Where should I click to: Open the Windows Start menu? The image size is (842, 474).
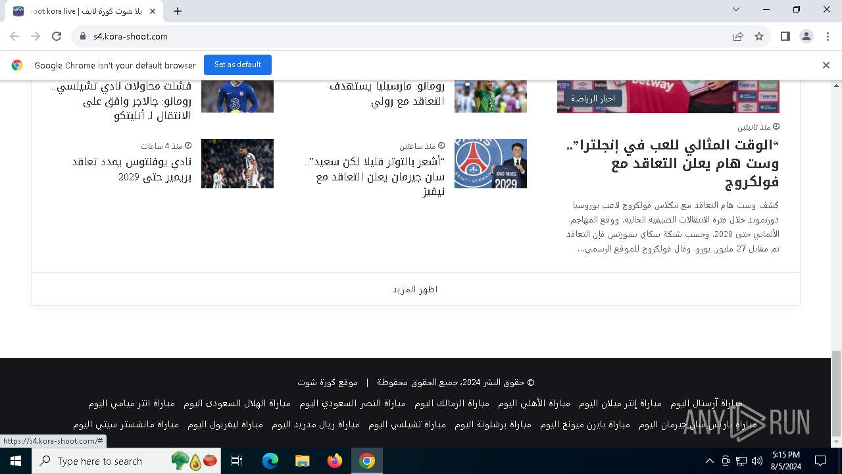click(x=16, y=461)
